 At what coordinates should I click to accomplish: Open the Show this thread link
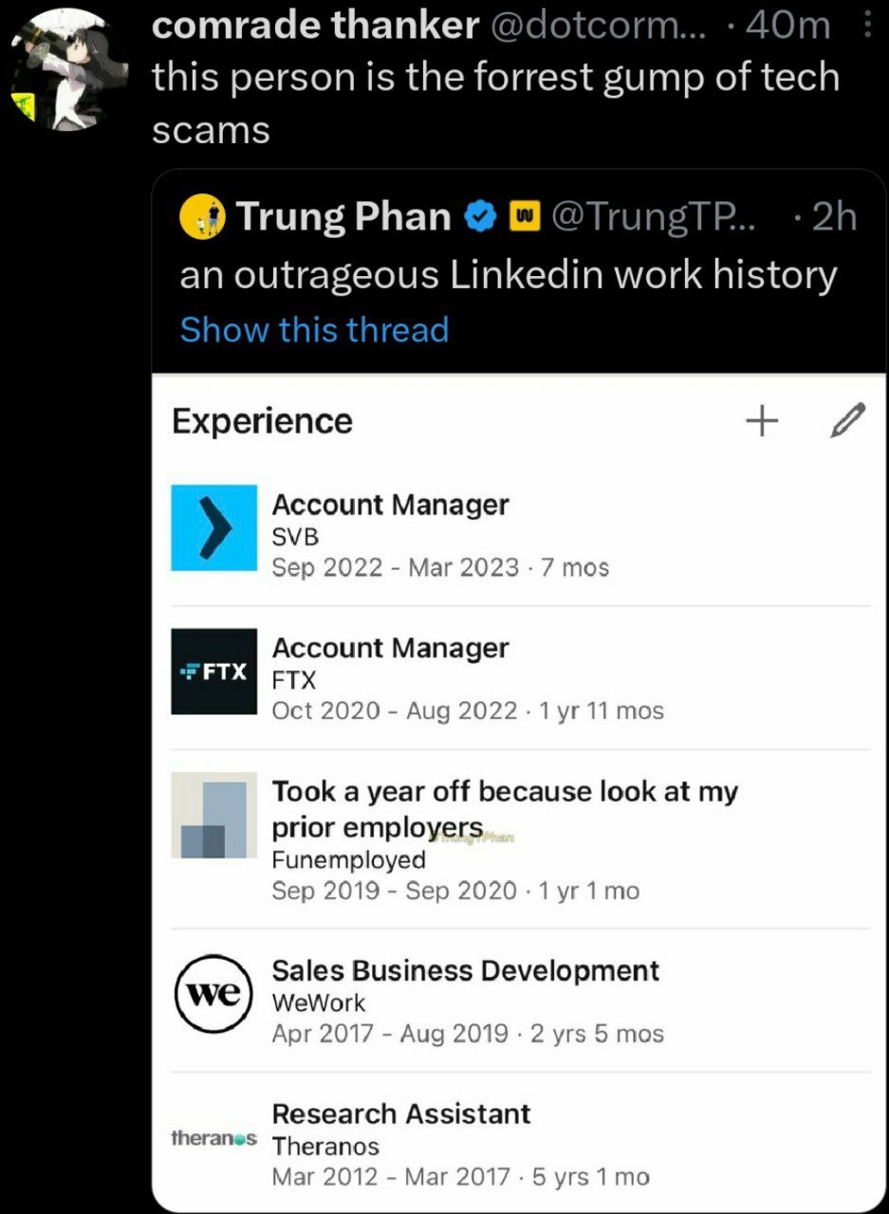click(x=314, y=330)
